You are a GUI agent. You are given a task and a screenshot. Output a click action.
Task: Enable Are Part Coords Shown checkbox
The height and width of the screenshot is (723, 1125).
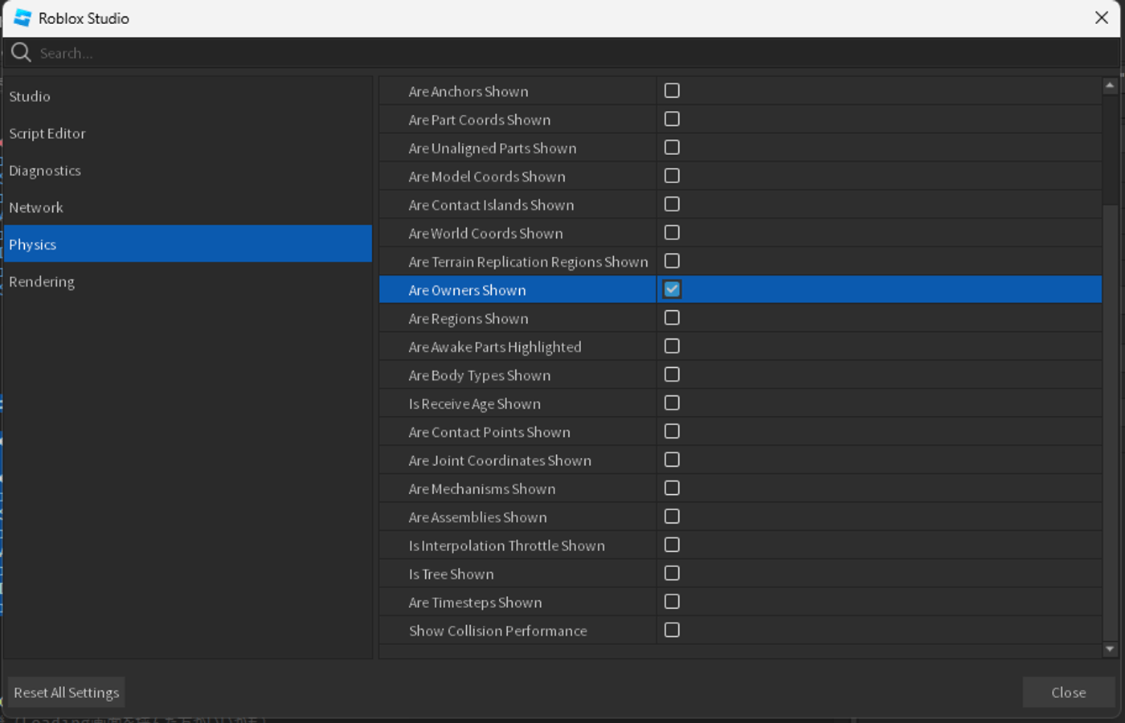672,119
